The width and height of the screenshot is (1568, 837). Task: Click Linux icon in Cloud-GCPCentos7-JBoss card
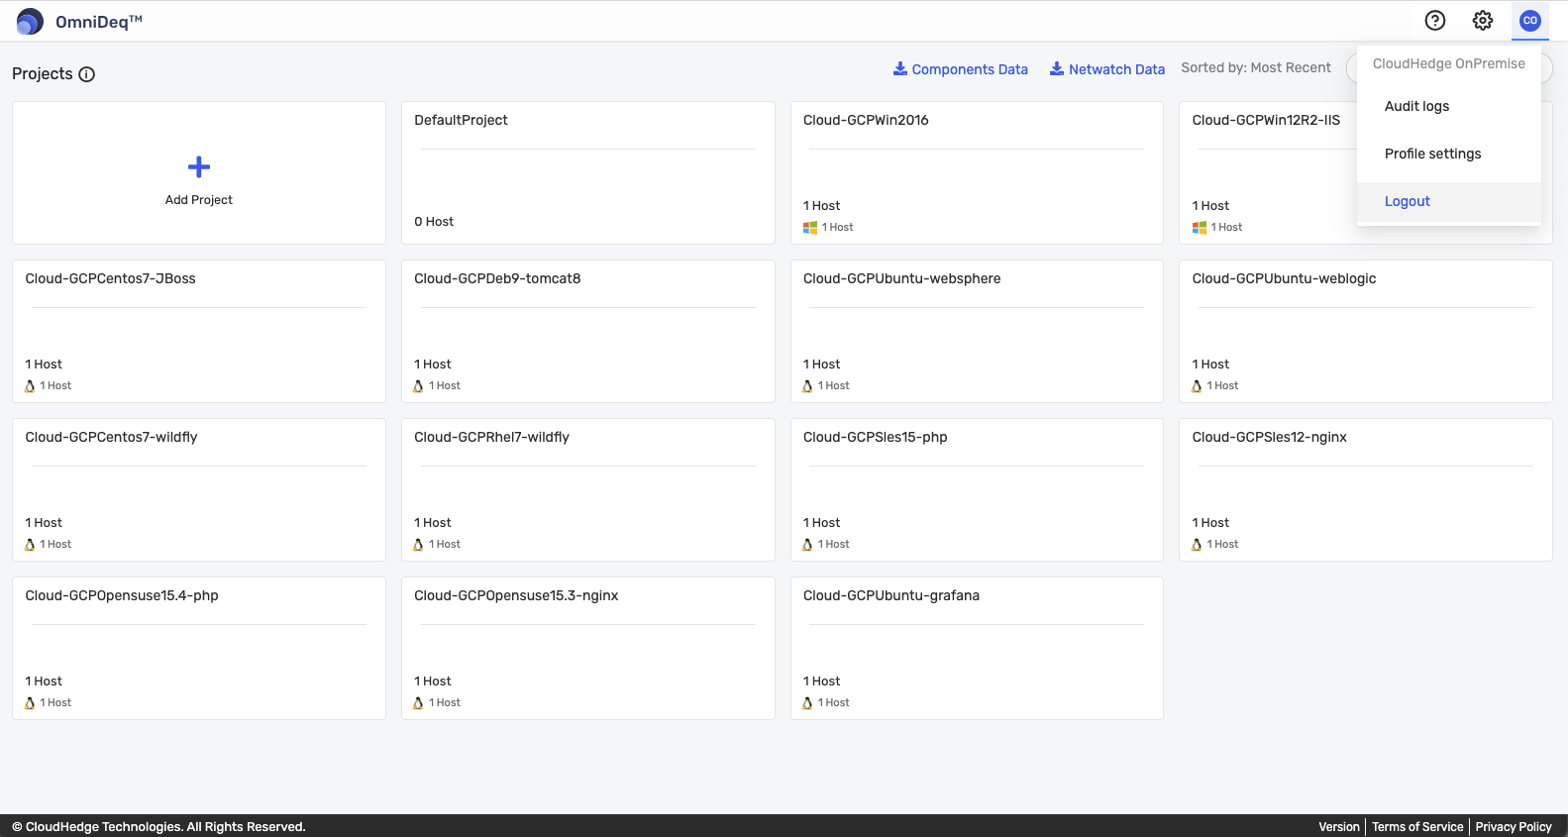[x=30, y=386]
